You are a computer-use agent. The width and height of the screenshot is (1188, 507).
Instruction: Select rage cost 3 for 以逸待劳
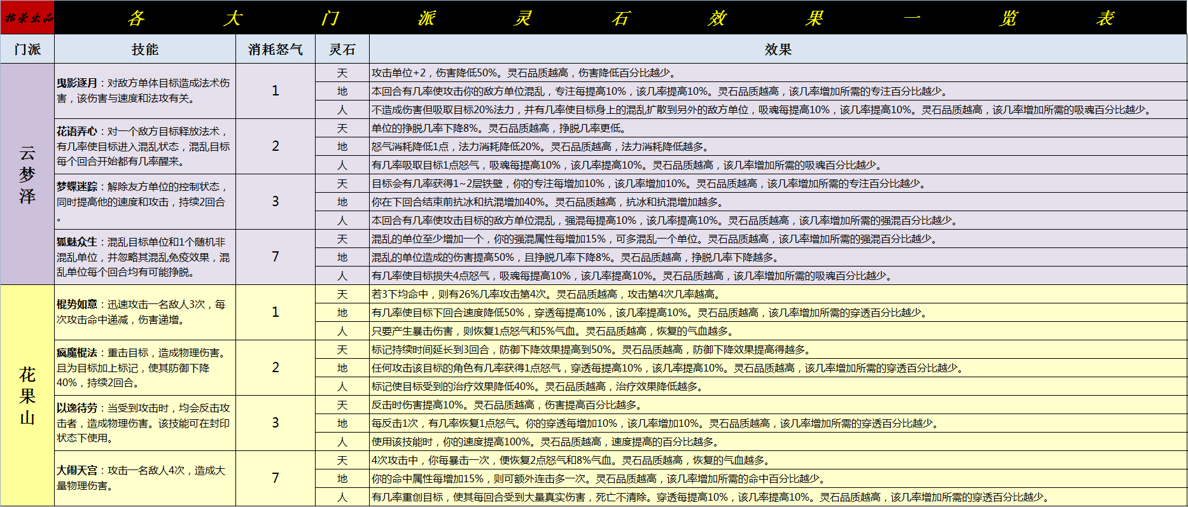(276, 423)
